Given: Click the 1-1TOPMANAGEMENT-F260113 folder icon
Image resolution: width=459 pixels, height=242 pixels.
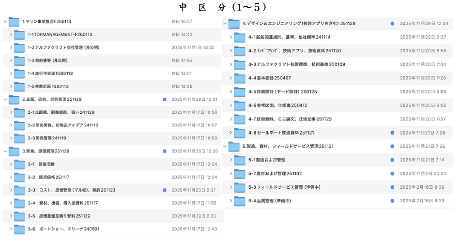Looking at the screenshot, I should tap(19, 34).
